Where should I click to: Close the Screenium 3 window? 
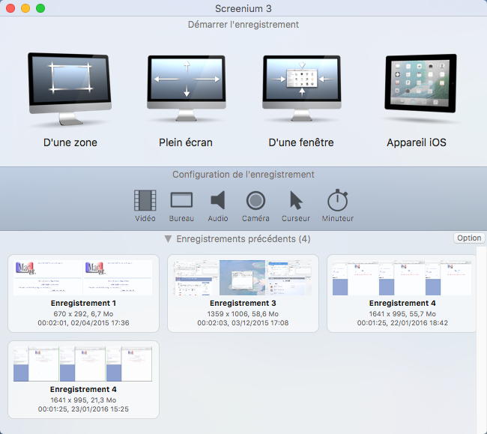[10, 8]
